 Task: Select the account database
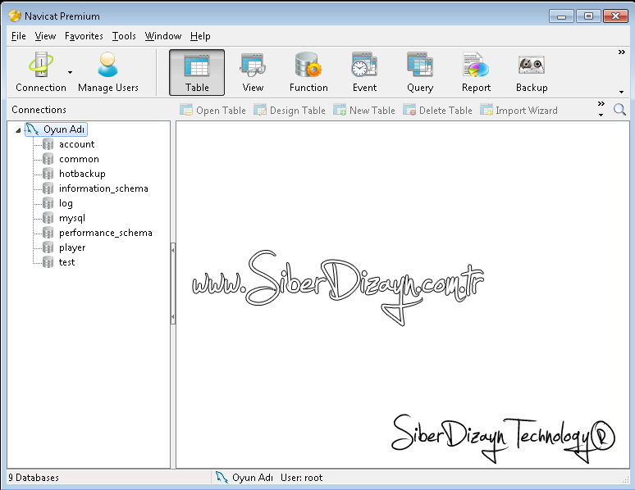(x=76, y=144)
